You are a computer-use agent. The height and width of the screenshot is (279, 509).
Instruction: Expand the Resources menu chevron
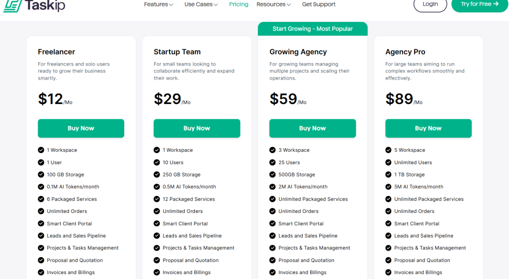click(289, 4)
